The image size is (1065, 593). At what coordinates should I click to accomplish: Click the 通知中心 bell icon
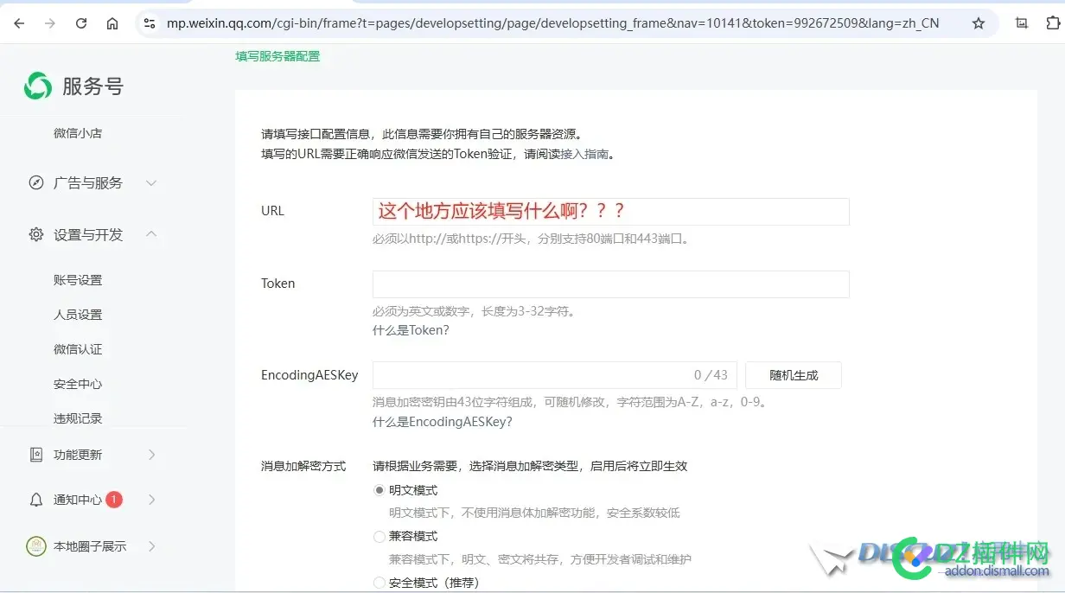tap(36, 500)
